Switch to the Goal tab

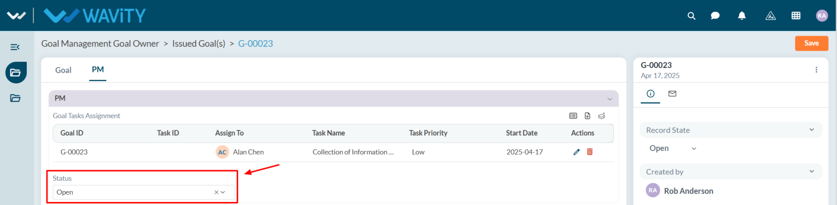(x=63, y=70)
